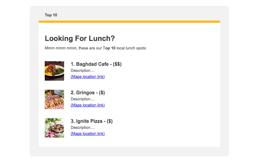The width and height of the screenshot is (260, 164).
Task: Open Ignite Pizza's Maps location link
Action: pos(88,134)
